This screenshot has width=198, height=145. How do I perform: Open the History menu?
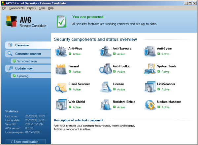[x=32, y=8]
